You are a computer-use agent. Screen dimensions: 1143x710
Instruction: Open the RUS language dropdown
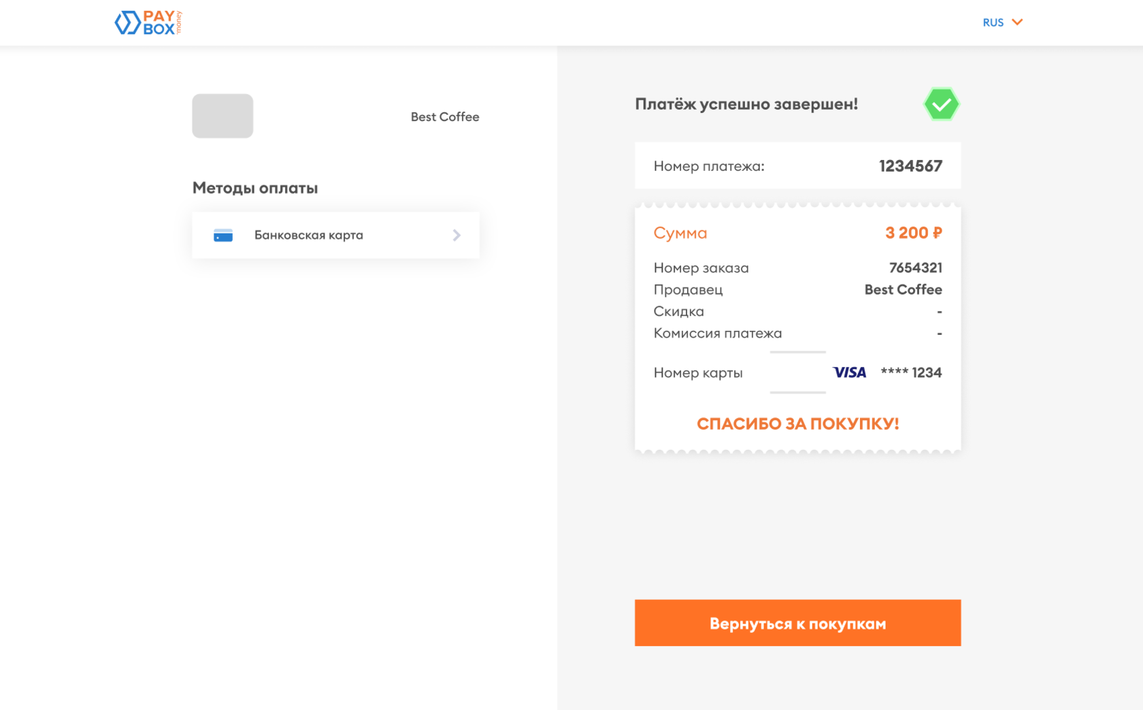(1002, 22)
